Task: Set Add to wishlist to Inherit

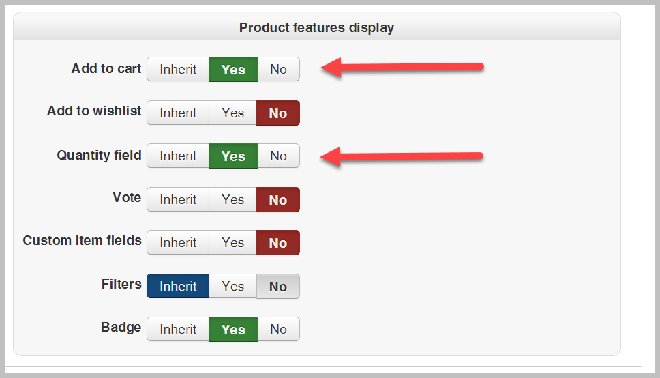Action: 178,113
